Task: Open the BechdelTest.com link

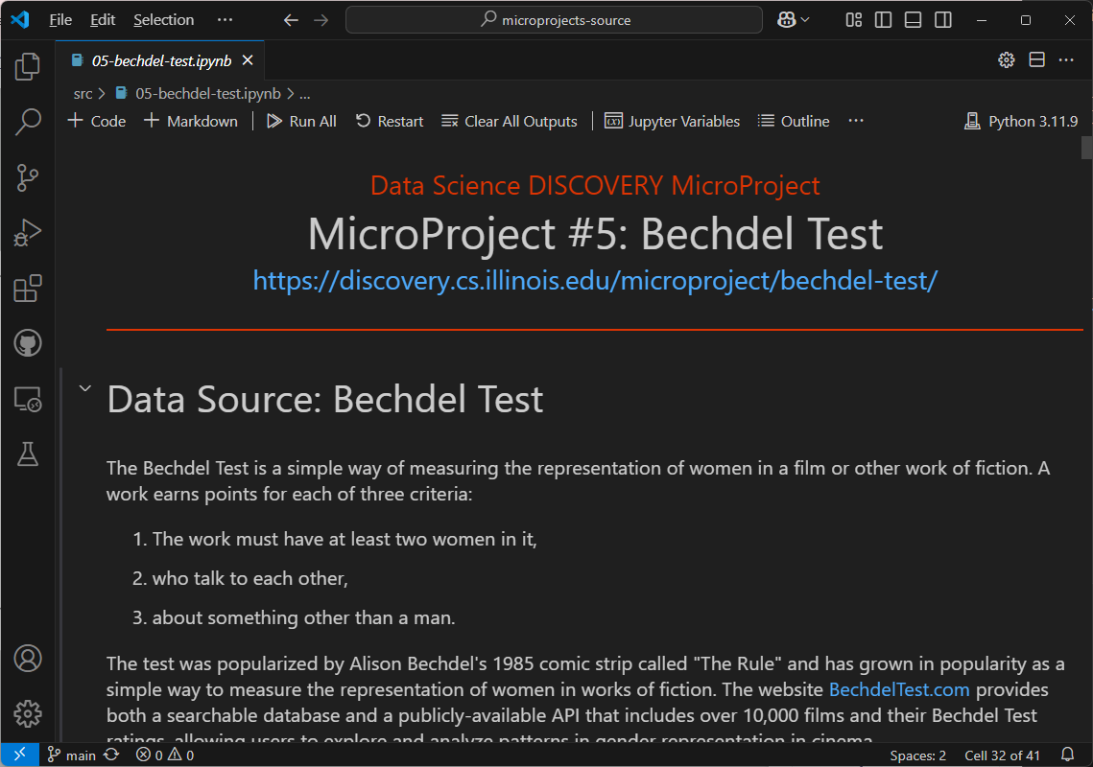Action: point(899,689)
